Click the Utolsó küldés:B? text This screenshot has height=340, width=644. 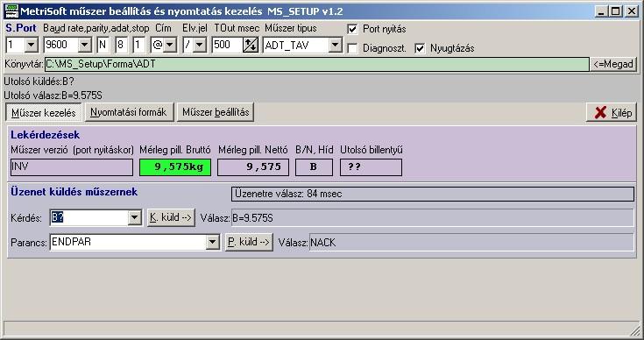coord(39,81)
